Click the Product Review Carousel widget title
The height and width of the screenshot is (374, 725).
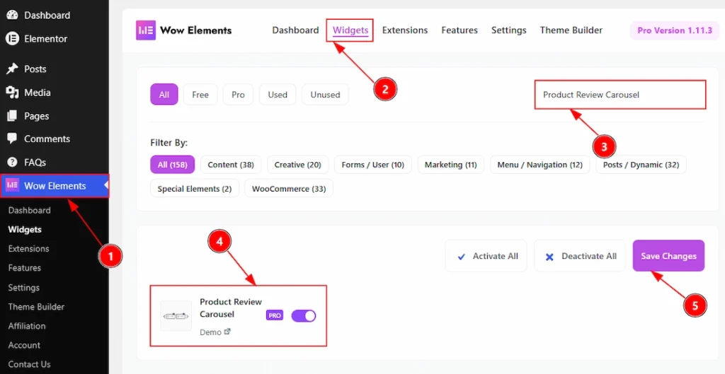[x=231, y=308]
